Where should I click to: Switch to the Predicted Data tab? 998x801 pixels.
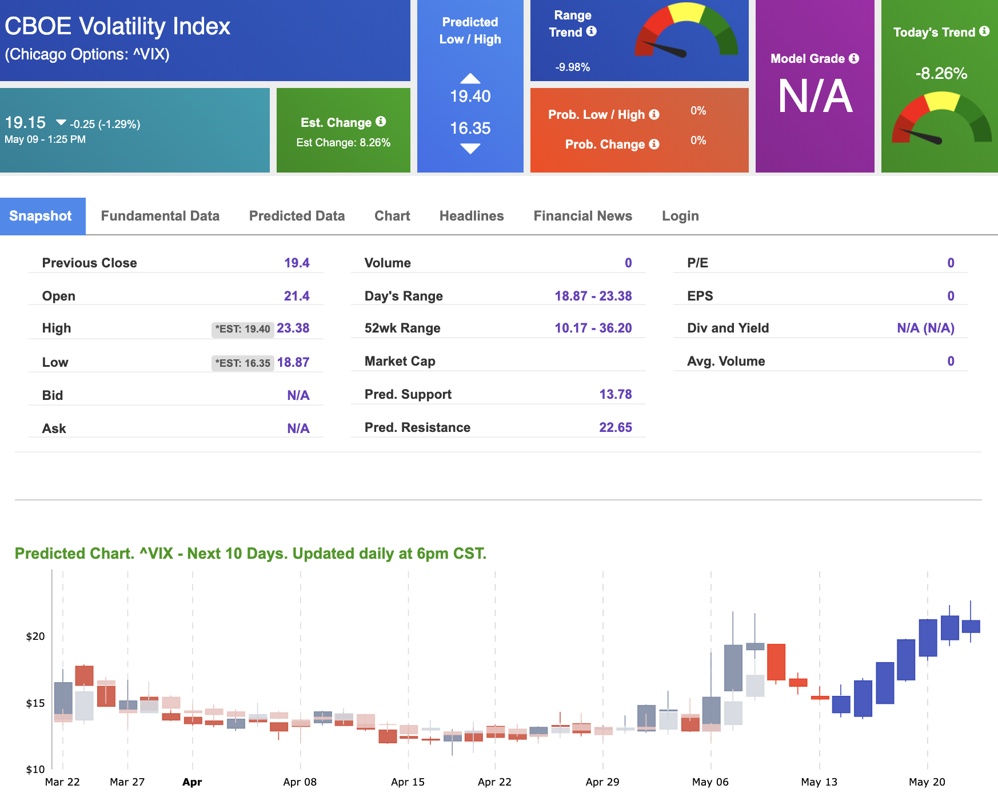[x=297, y=216]
